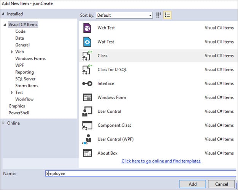Select the PowerShell category
The image size is (238, 190).
point(19,113)
